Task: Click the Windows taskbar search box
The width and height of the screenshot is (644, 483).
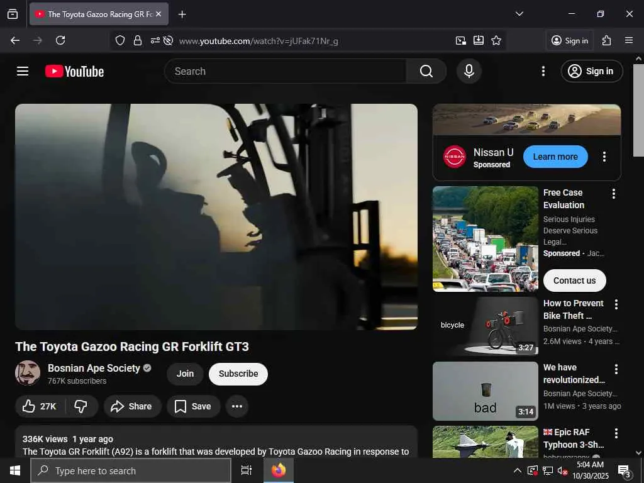Action: point(131,470)
